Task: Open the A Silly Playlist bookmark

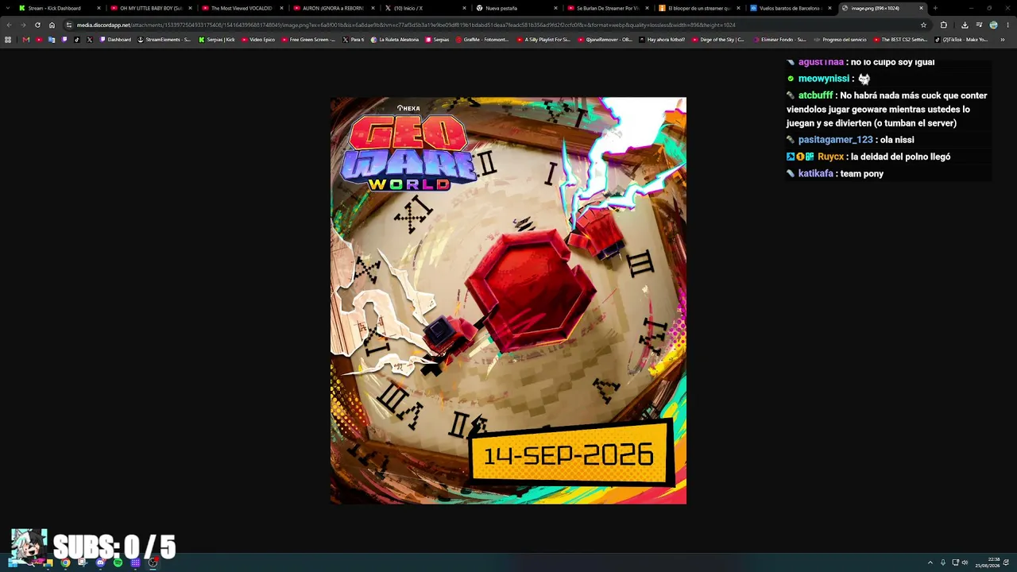Action: point(543,40)
